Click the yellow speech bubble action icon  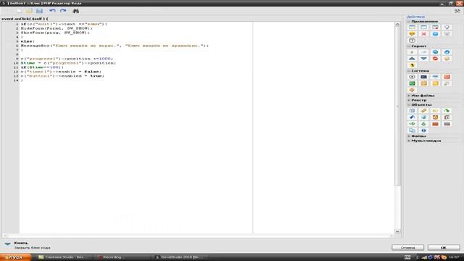point(412,34)
